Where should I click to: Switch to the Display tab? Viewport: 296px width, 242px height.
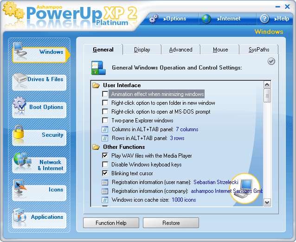click(x=142, y=50)
